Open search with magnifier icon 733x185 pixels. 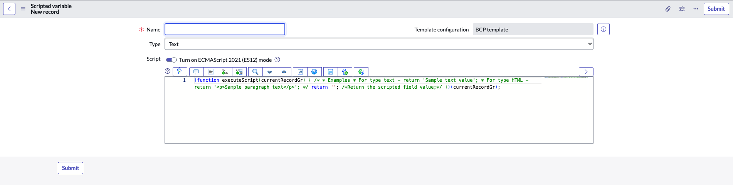pos(255,72)
